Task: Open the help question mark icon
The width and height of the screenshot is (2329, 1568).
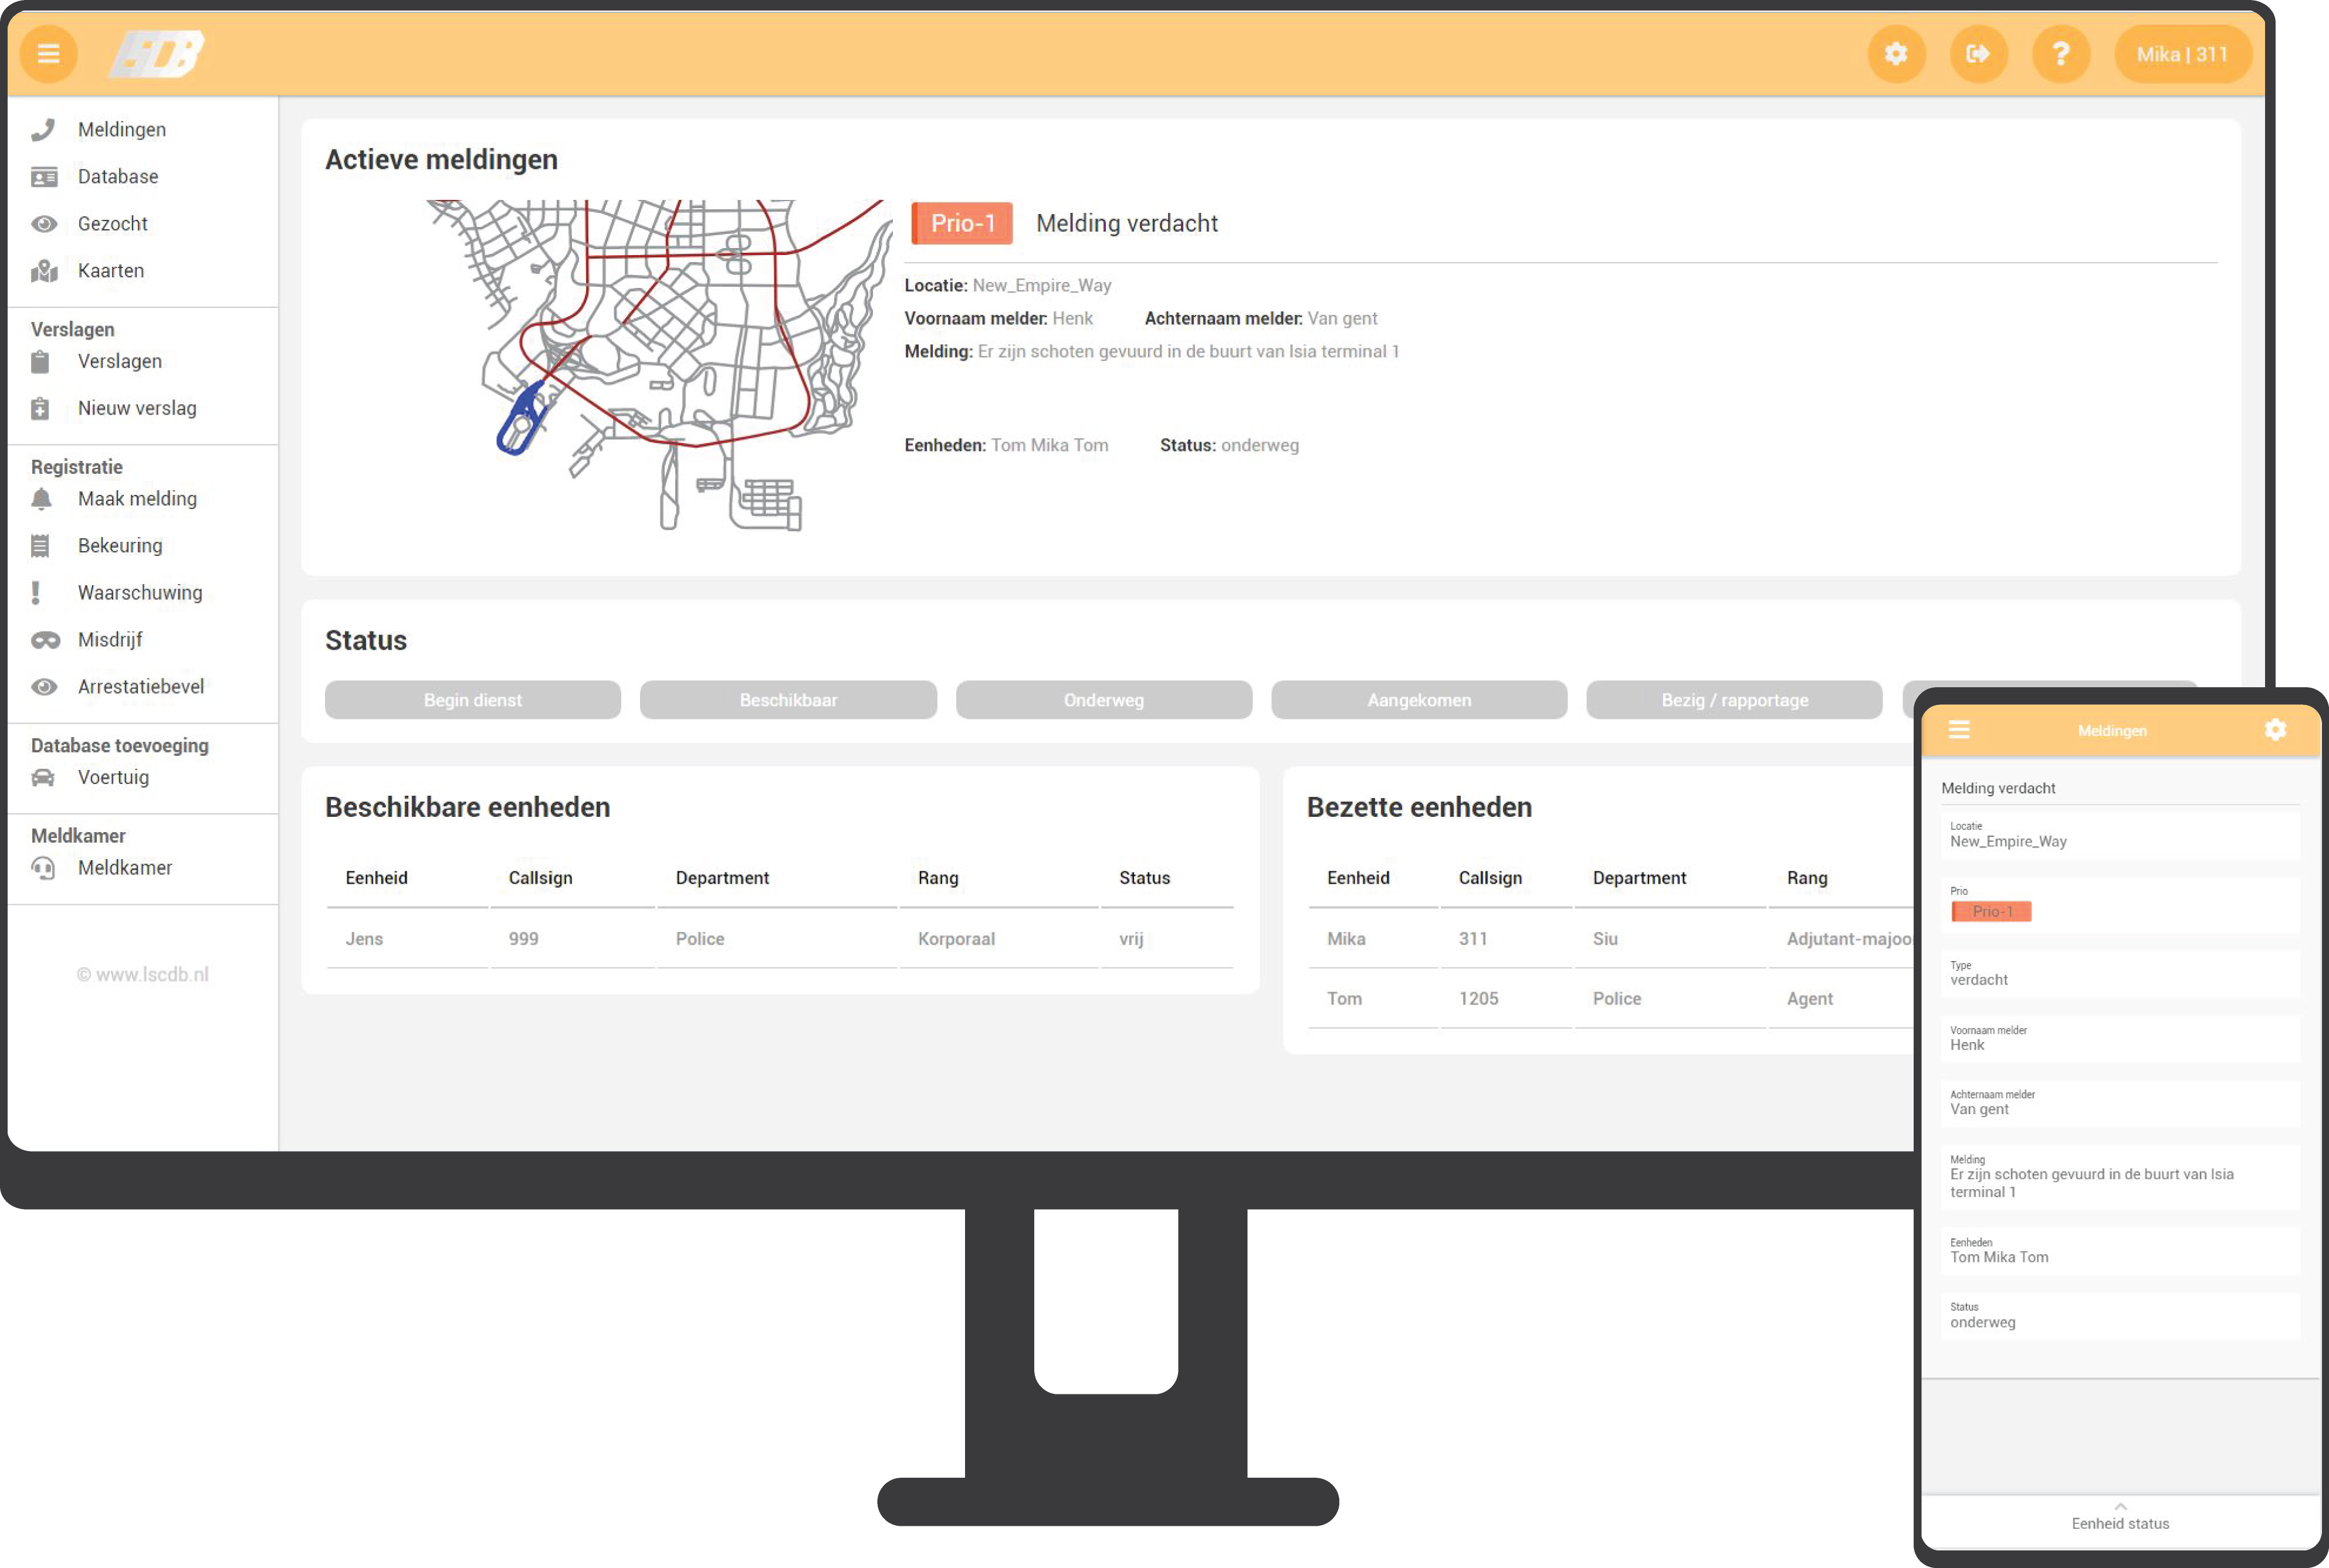Action: click(2060, 54)
